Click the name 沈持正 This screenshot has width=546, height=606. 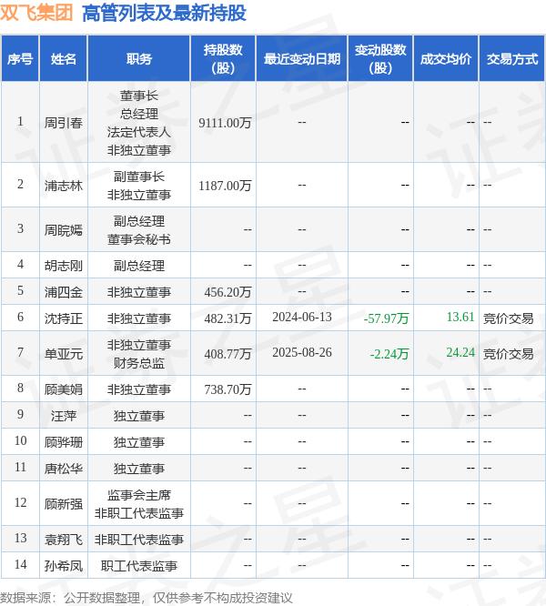[x=64, y=318]
